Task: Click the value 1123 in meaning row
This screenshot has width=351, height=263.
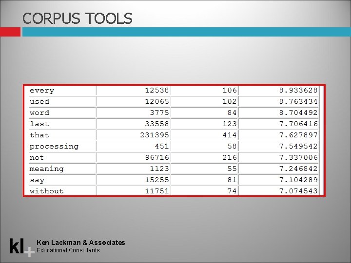Action: [159, 169]
